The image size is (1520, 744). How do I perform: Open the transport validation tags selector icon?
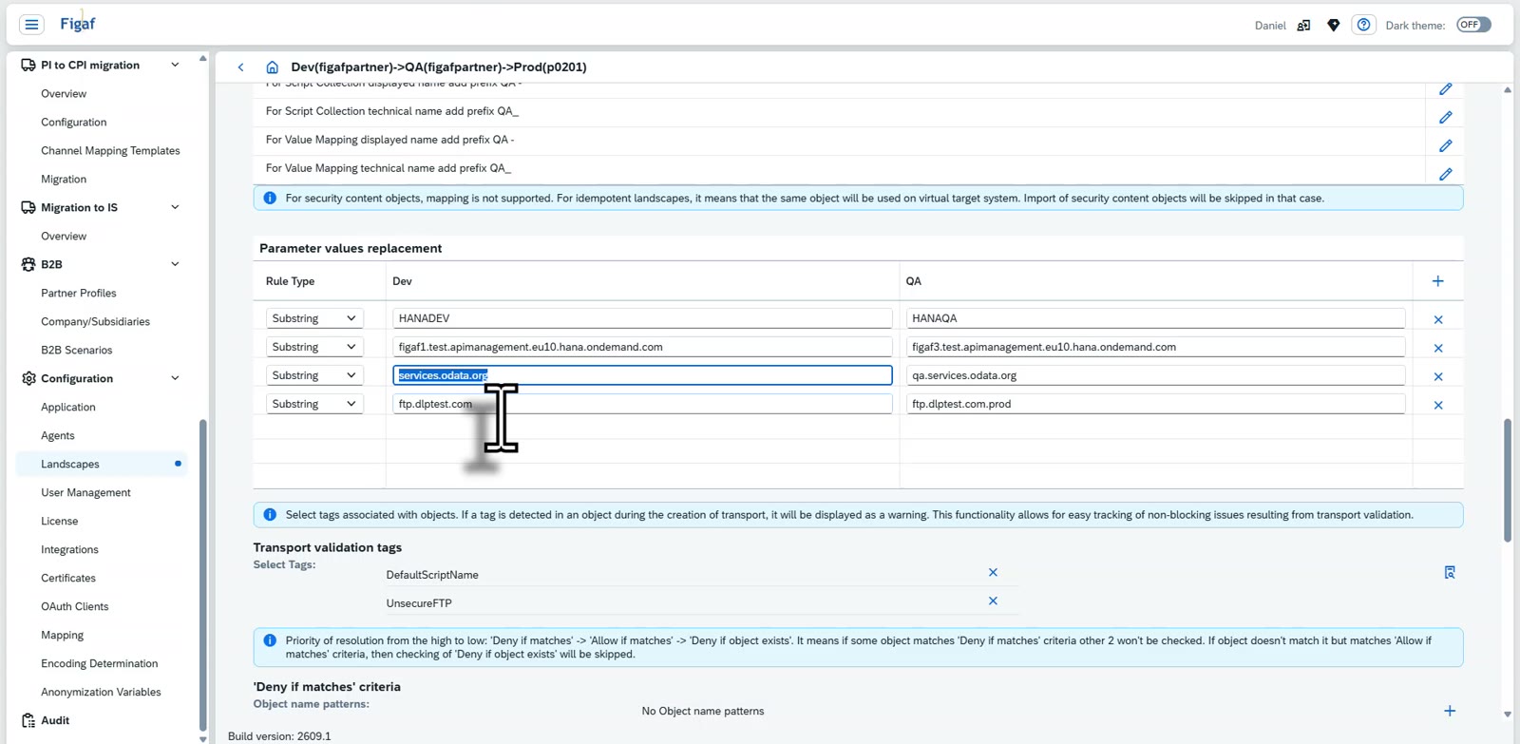click(1450, 573)
